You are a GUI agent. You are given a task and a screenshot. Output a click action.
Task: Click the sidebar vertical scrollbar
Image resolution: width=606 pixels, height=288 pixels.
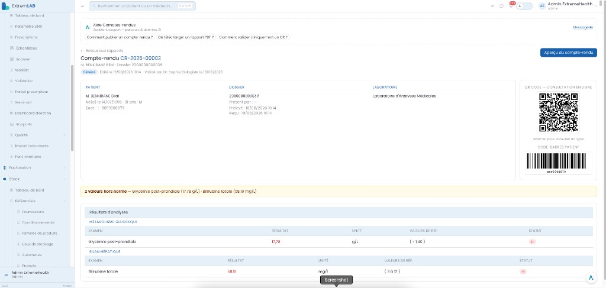[72, 108]
